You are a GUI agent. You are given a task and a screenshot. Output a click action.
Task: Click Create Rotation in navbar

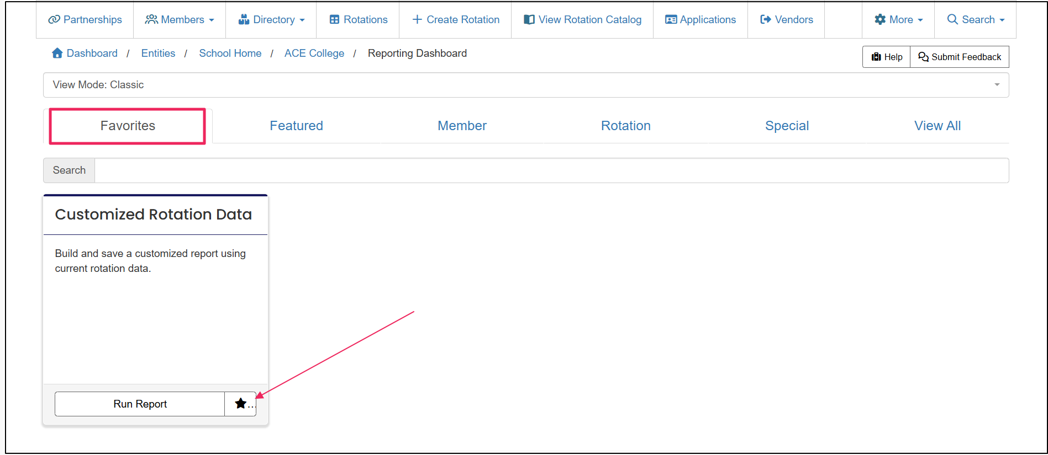tap(456, 20)
